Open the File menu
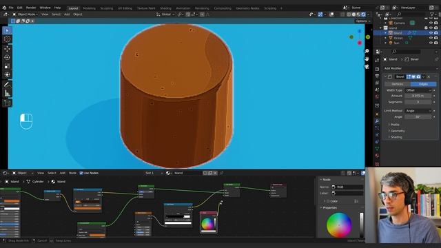Image resolution: width=441 pixels, height=248 pixels. [11, 8]
